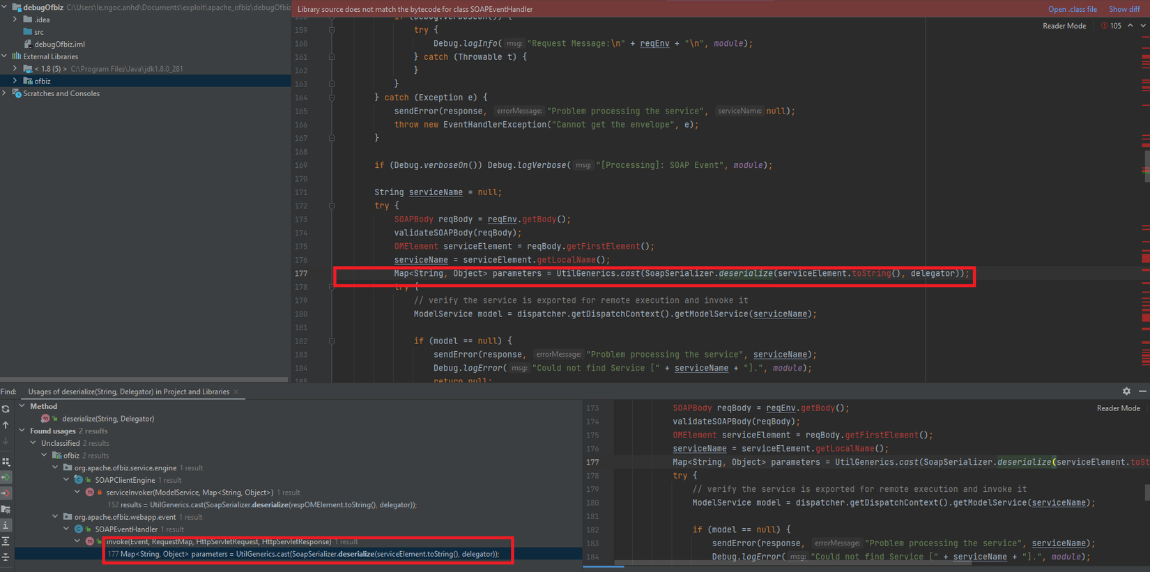The width and height of the screenshot is (1150, 572).
Task: Select the src folder in project tree
Action: coord(39,32)
